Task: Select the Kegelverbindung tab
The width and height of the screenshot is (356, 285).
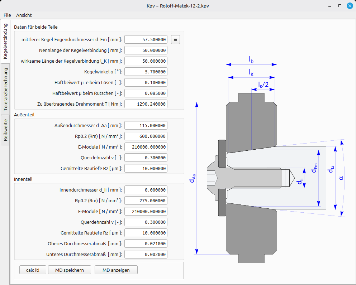Action: pyautogui.click(x=5, y=42)
